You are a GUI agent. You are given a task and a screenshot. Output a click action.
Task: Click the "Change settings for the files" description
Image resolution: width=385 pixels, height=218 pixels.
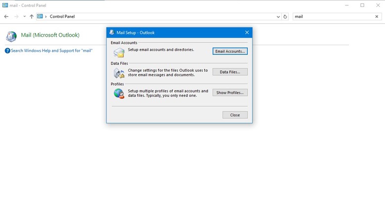pyautogui.click(x=168, y=73)
